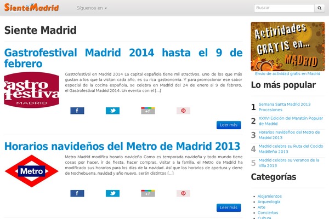This screenshot has height=219, width=329.
Task: Open the Envío de actividad gratis en Madrid link
Action: pyautogui.click(x=288, y=73)
